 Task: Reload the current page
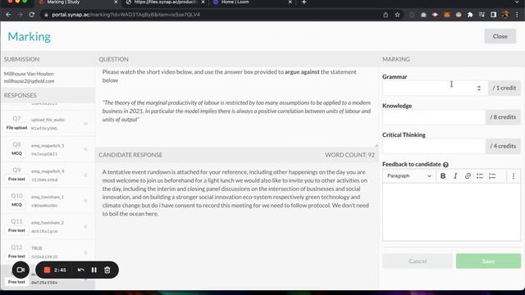pyautogui.click(x=32, y=15)
